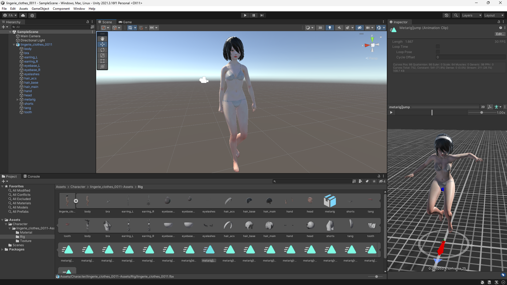Lock the Inspector panel

(x=499, y=22)
